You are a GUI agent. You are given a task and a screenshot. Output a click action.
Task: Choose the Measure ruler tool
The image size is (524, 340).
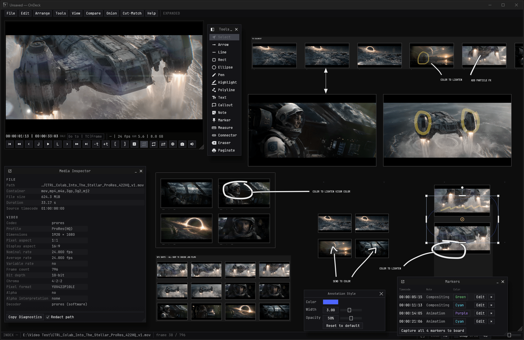224,128
